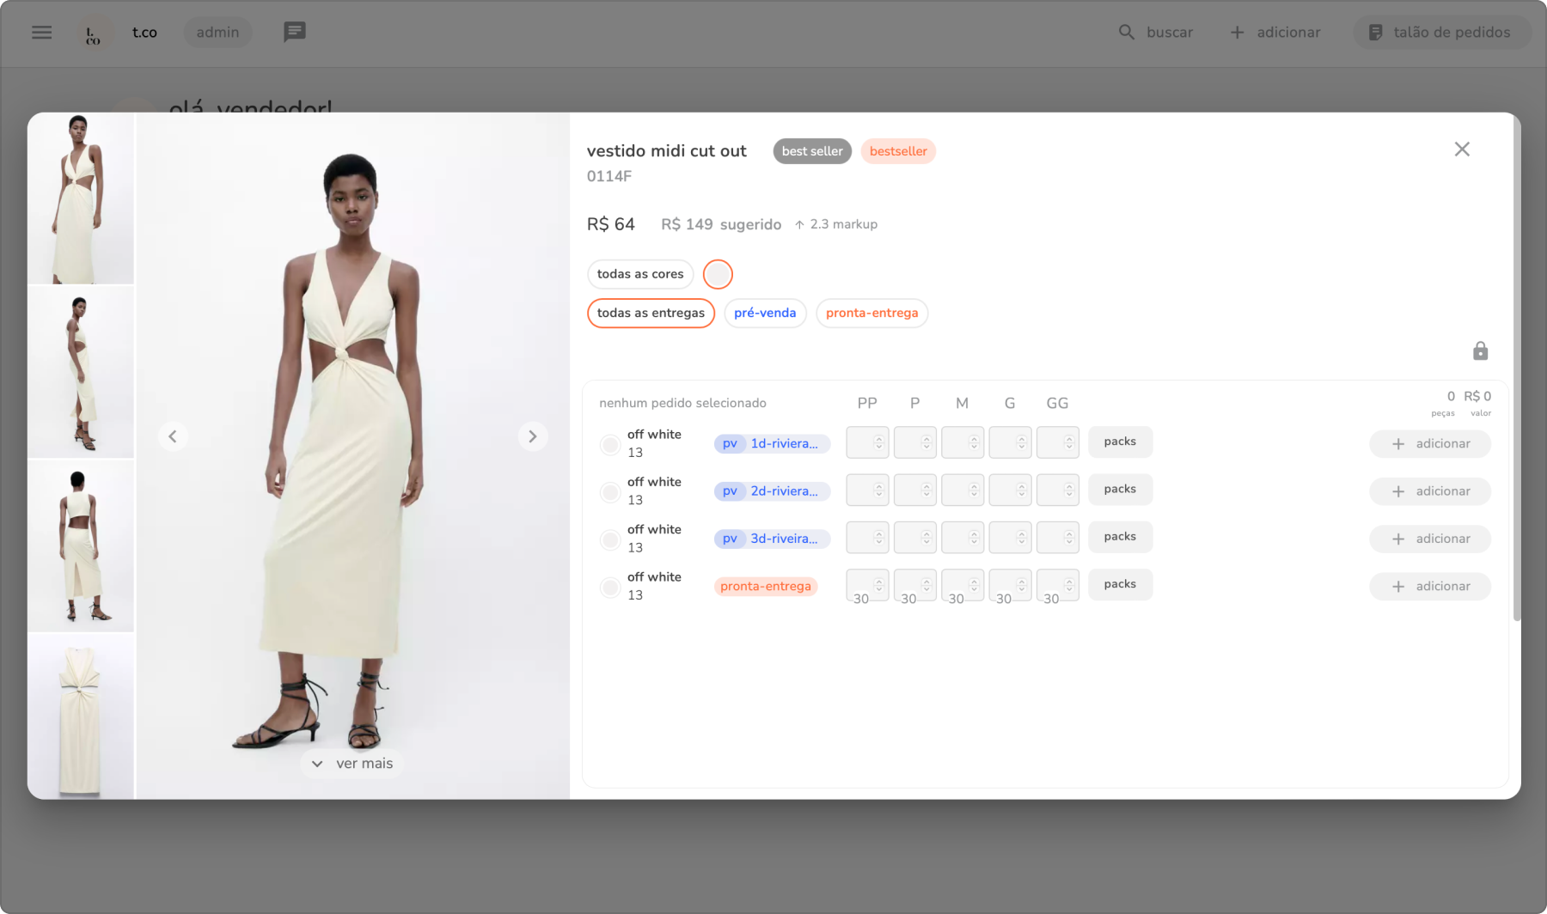Expand the ver mais section
Screen dimensions: 1547x914
click(352, 764)
